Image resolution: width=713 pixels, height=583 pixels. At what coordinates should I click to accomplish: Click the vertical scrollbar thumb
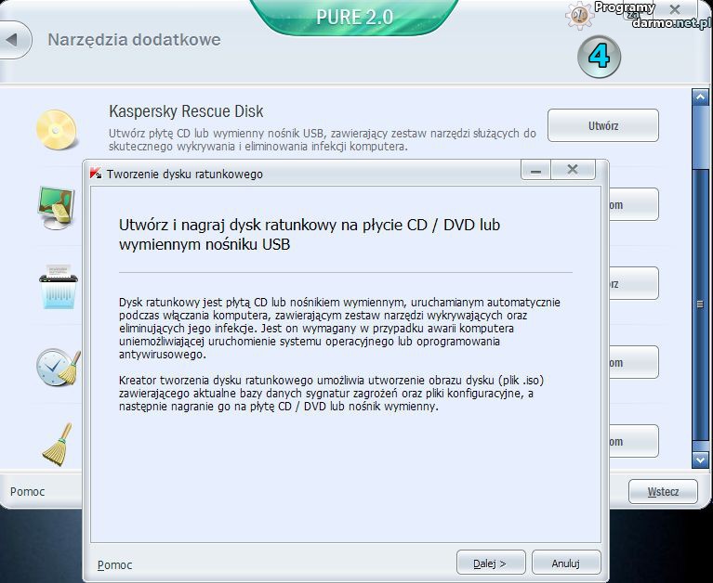pyautogui.click(x=700, y=304)
